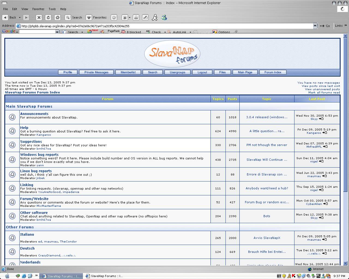Open the Mail button dropdown arrow
349x279 pixels.
pyautogui.click(x=130, y=17)
